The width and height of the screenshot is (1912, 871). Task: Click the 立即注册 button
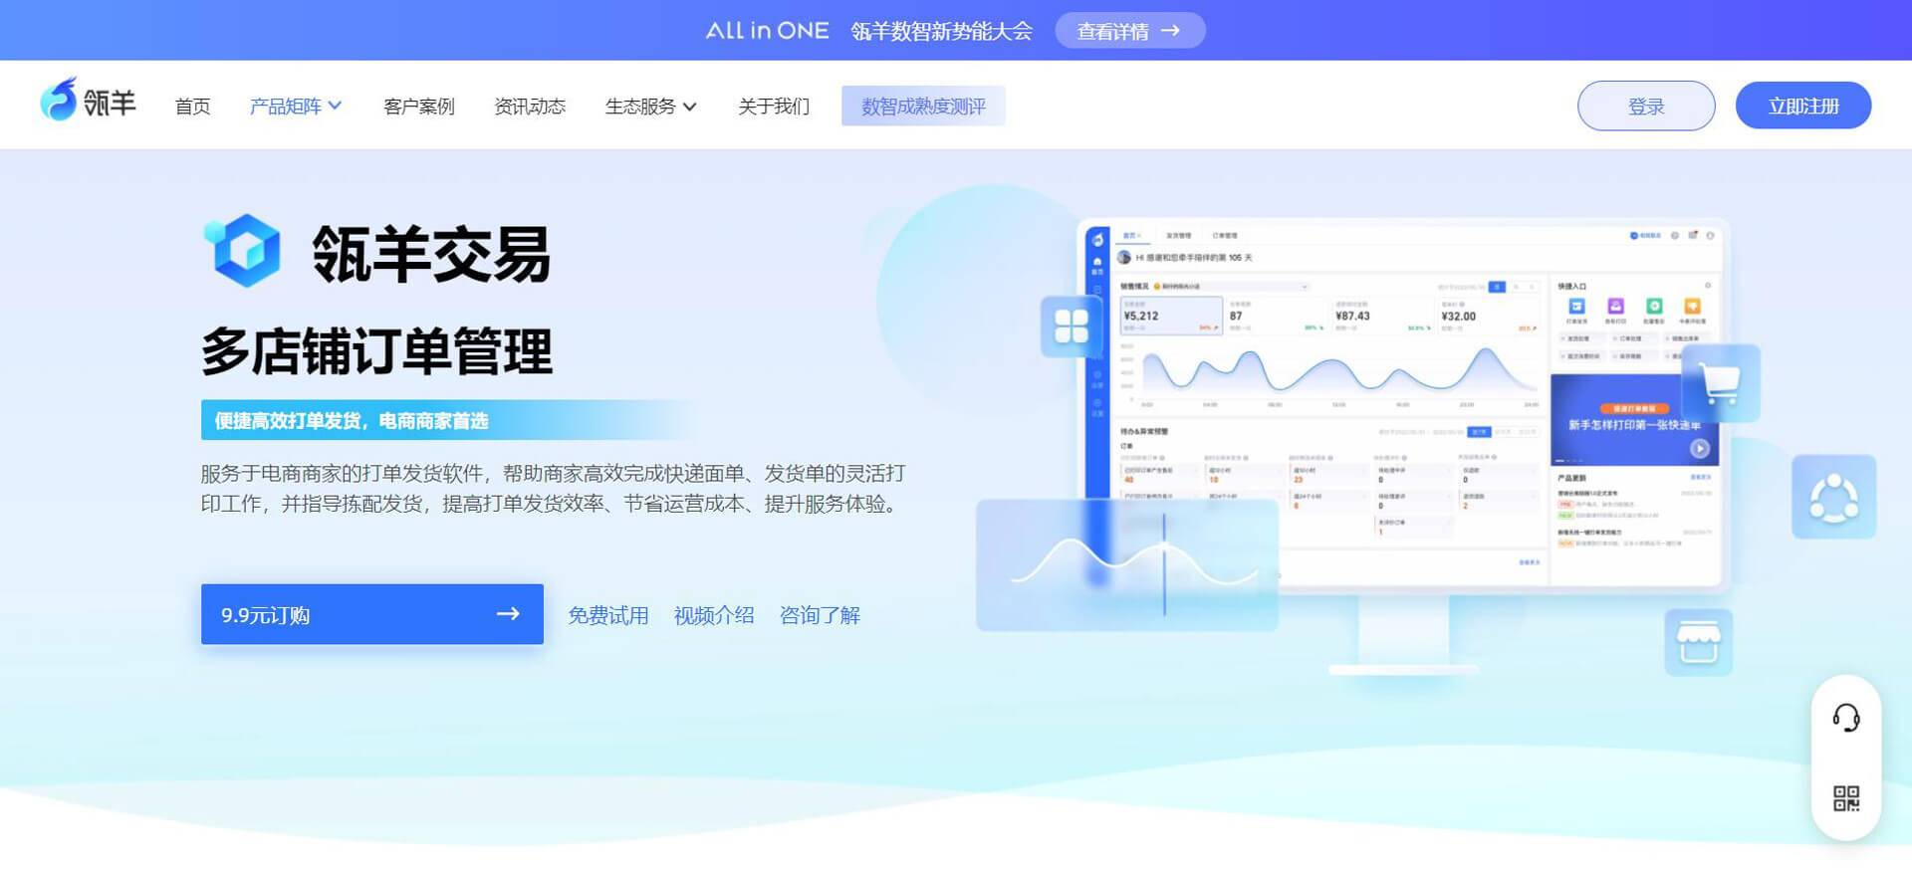click(1802, 107)
